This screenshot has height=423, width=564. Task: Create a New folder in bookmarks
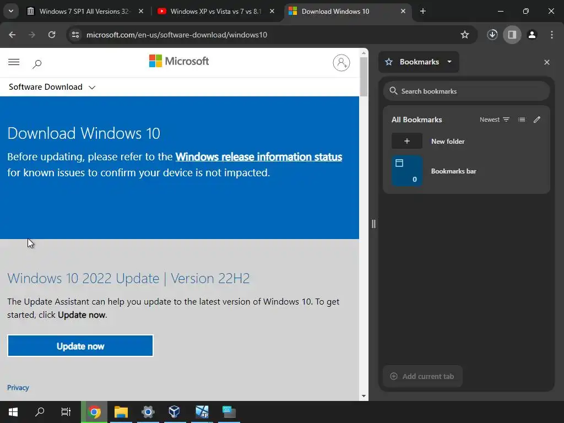tap(467, 141)
